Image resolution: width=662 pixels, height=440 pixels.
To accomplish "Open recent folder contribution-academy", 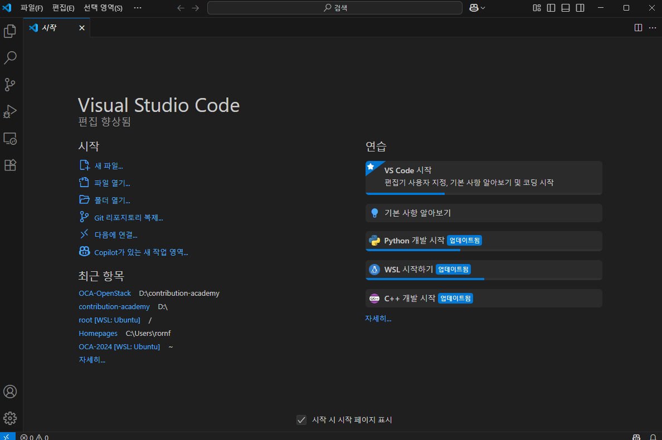I will pos(114,307).
